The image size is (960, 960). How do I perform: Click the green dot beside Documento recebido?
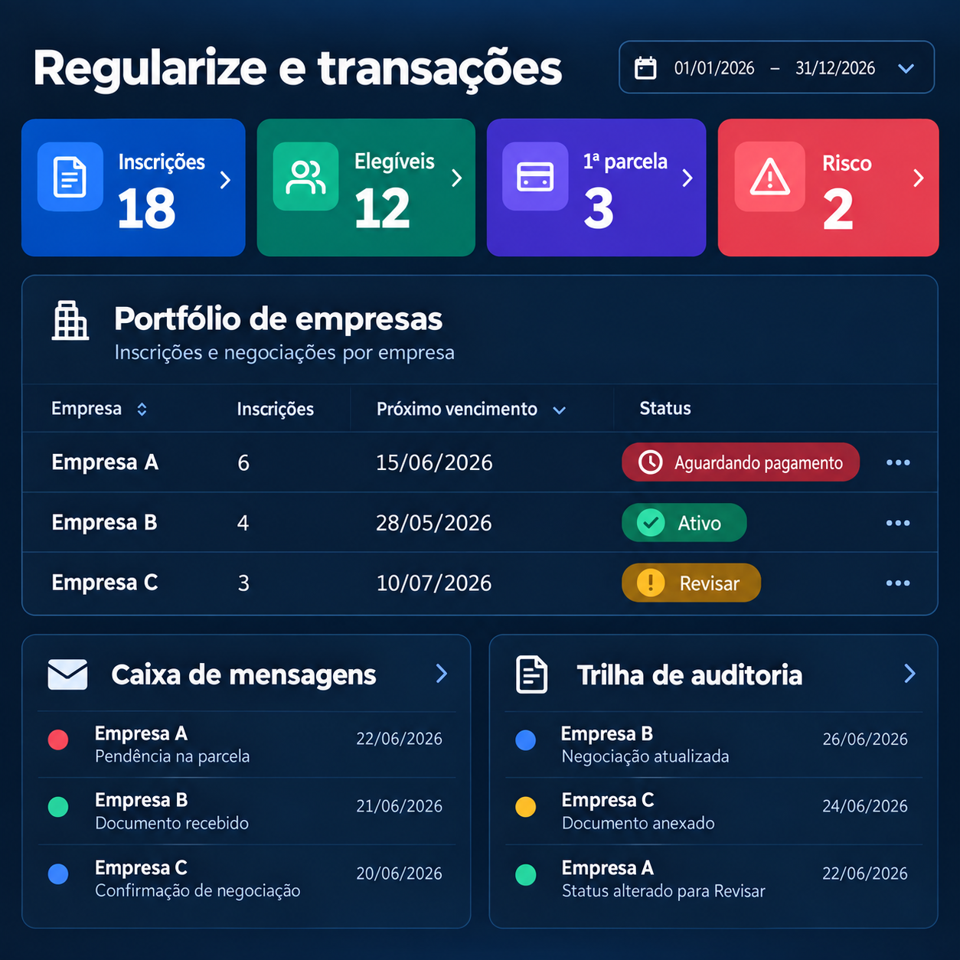click(x=58, y=807)
